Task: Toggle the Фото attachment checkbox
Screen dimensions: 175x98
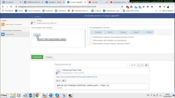Action: [106, 32]
